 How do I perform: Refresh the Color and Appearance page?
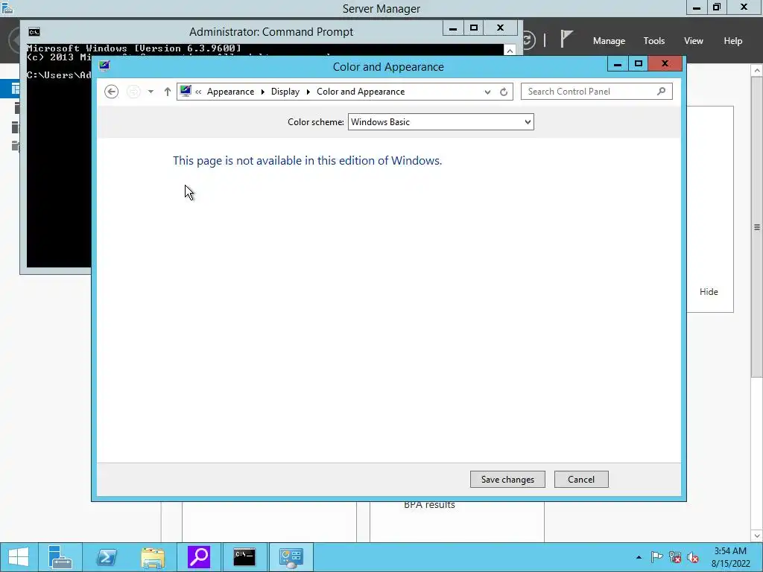[504, 92]
